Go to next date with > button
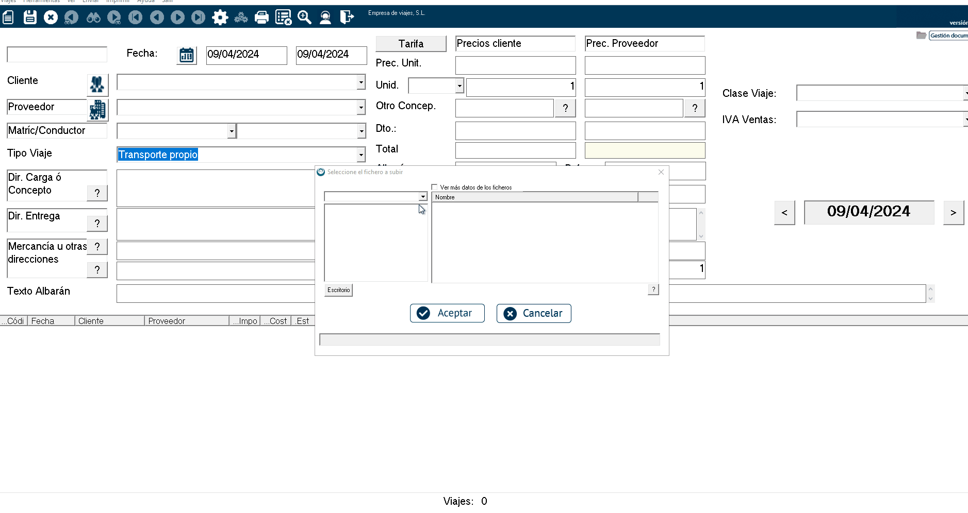This screenshot has height=513, width=968. (x=953, y=213)
